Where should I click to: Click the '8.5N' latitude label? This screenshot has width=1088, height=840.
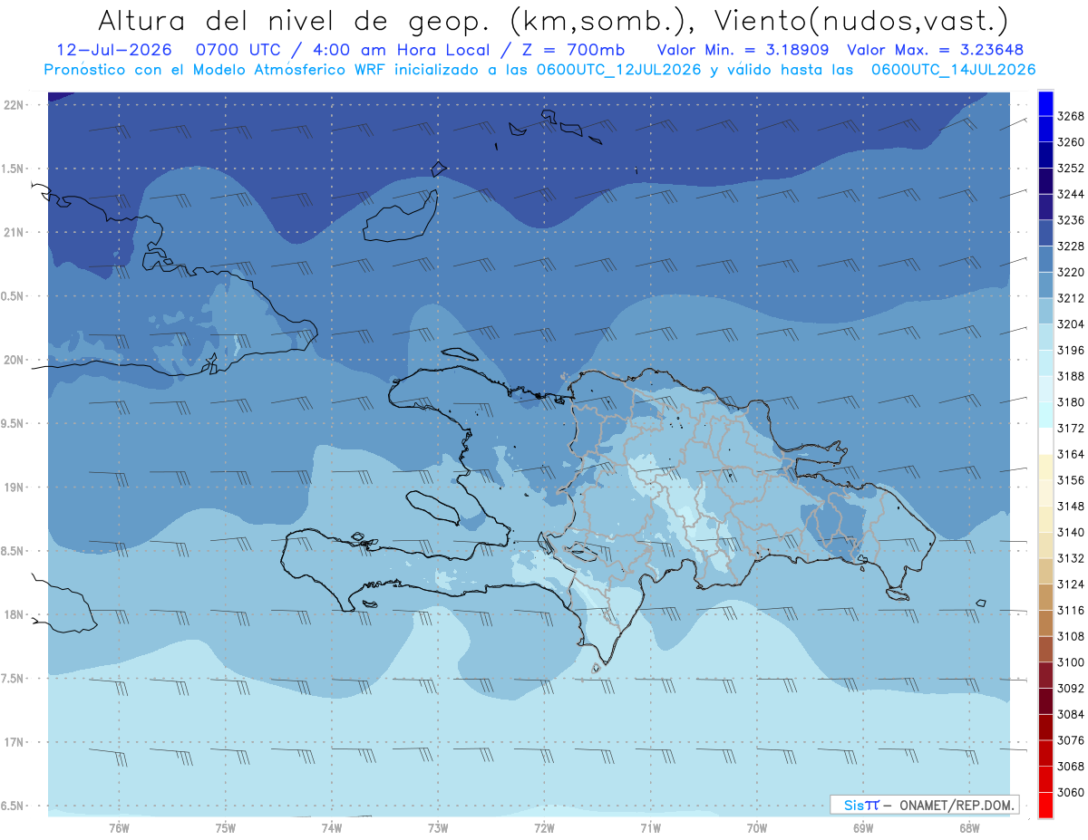[x=13, y=551]
